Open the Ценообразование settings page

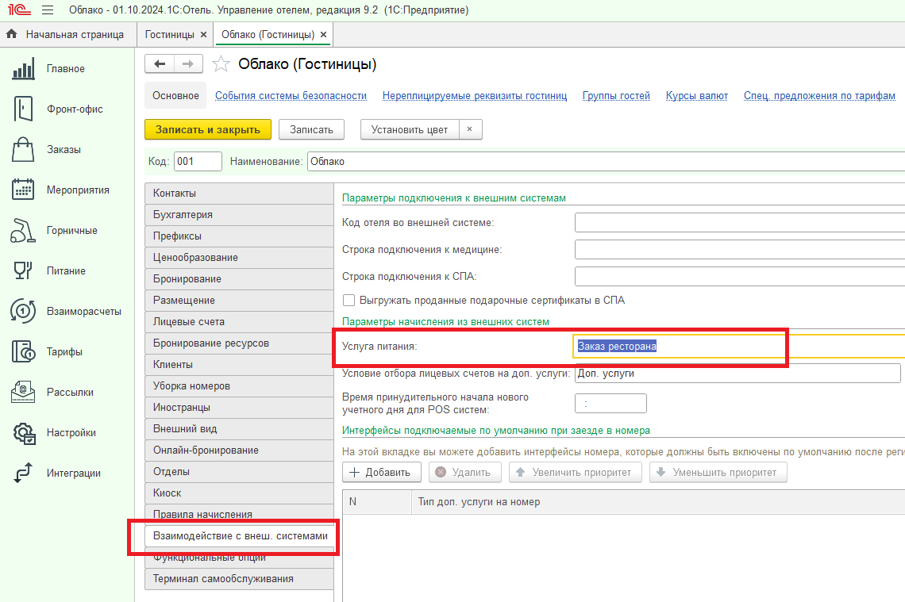[239, 257]
